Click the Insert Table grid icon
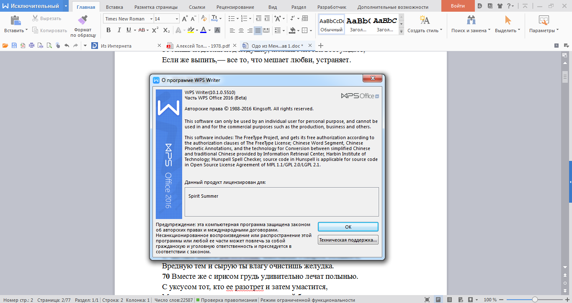This screenshot has height=303, width=572. coord(305,18)
